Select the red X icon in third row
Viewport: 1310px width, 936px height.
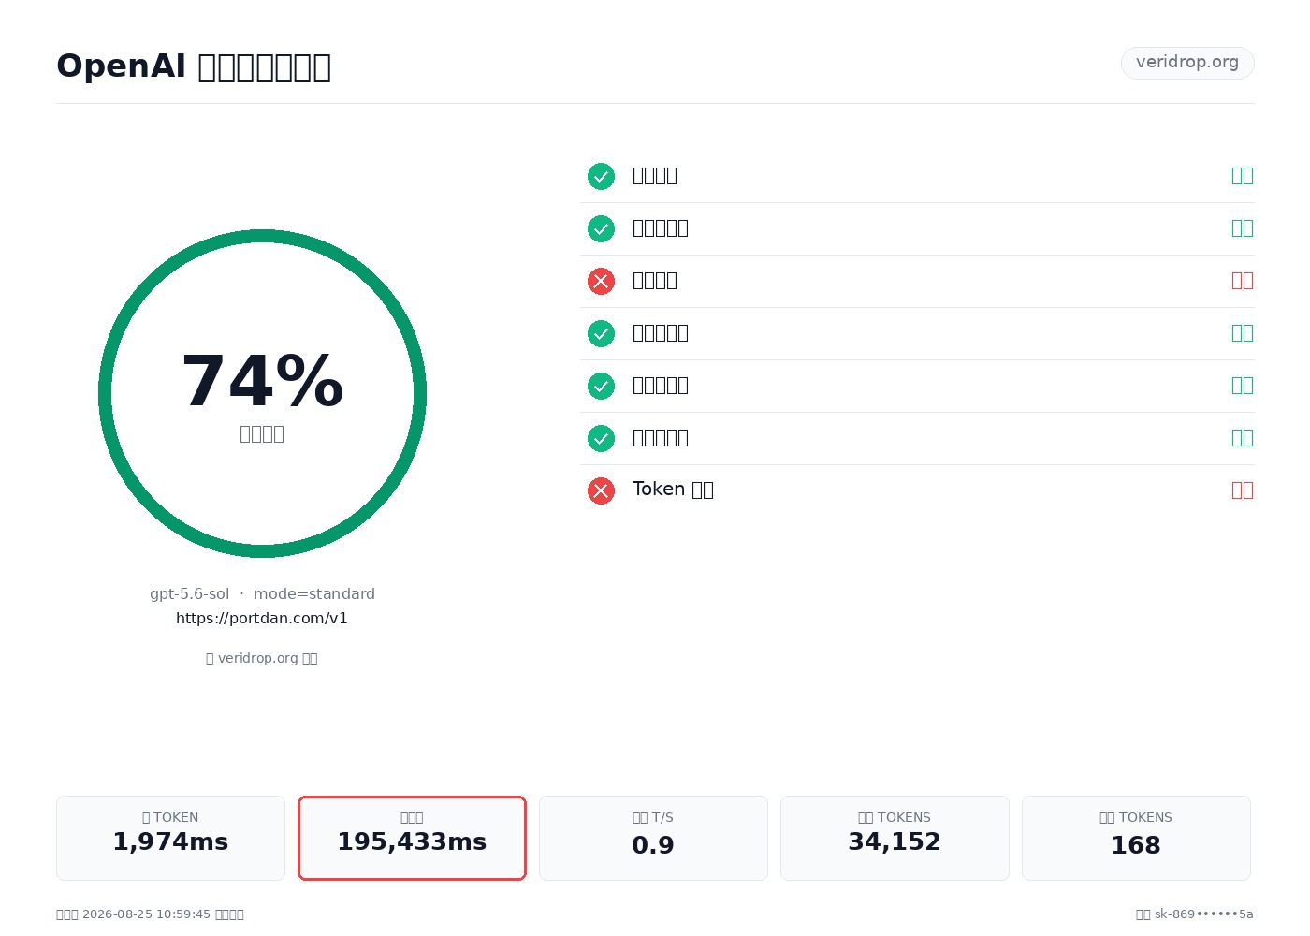pos(601,281)
